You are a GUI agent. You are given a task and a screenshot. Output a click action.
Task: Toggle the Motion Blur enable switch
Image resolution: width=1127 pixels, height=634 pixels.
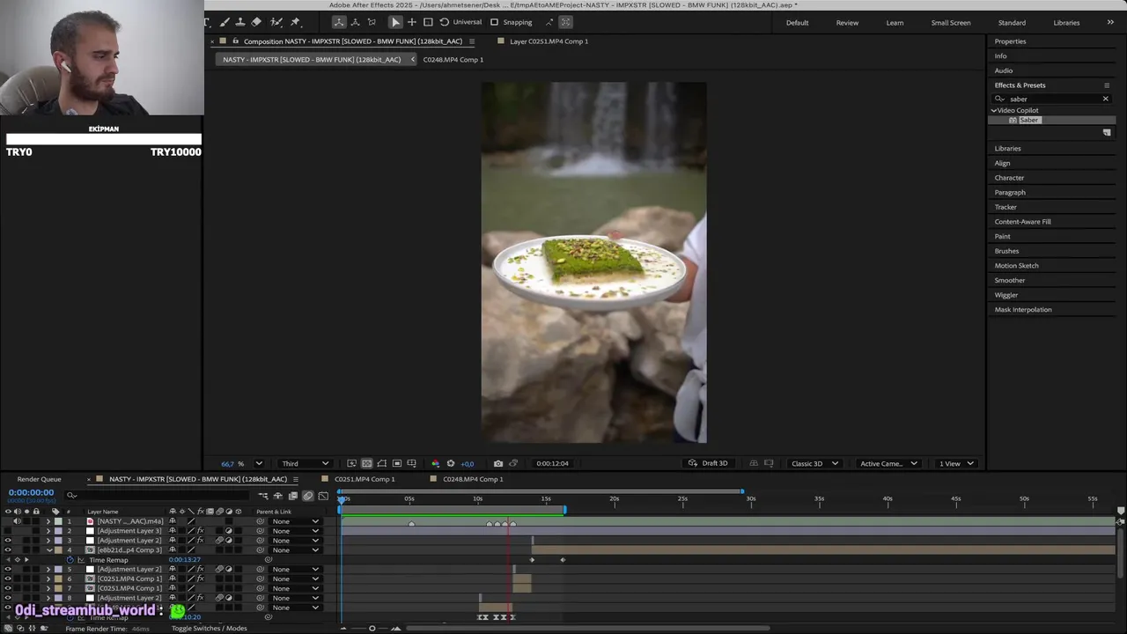tap(308, 496)
